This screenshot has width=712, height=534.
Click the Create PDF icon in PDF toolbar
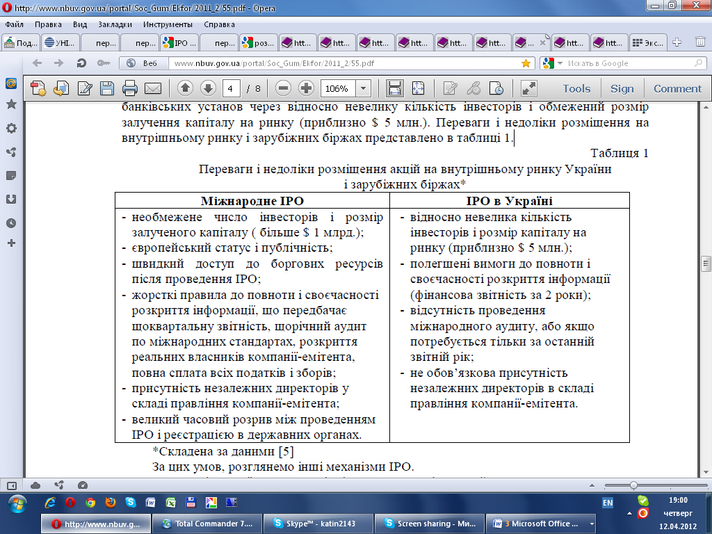click(38, 88)
